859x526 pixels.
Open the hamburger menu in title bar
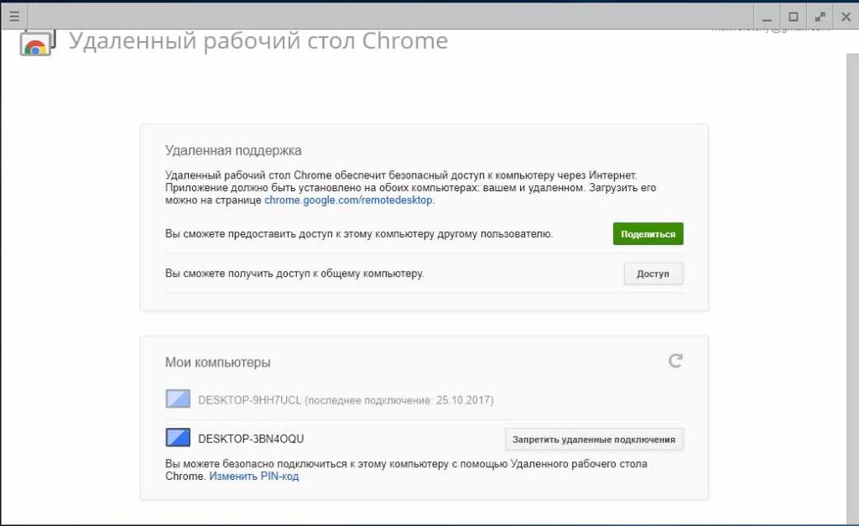(x=13, y=15)
